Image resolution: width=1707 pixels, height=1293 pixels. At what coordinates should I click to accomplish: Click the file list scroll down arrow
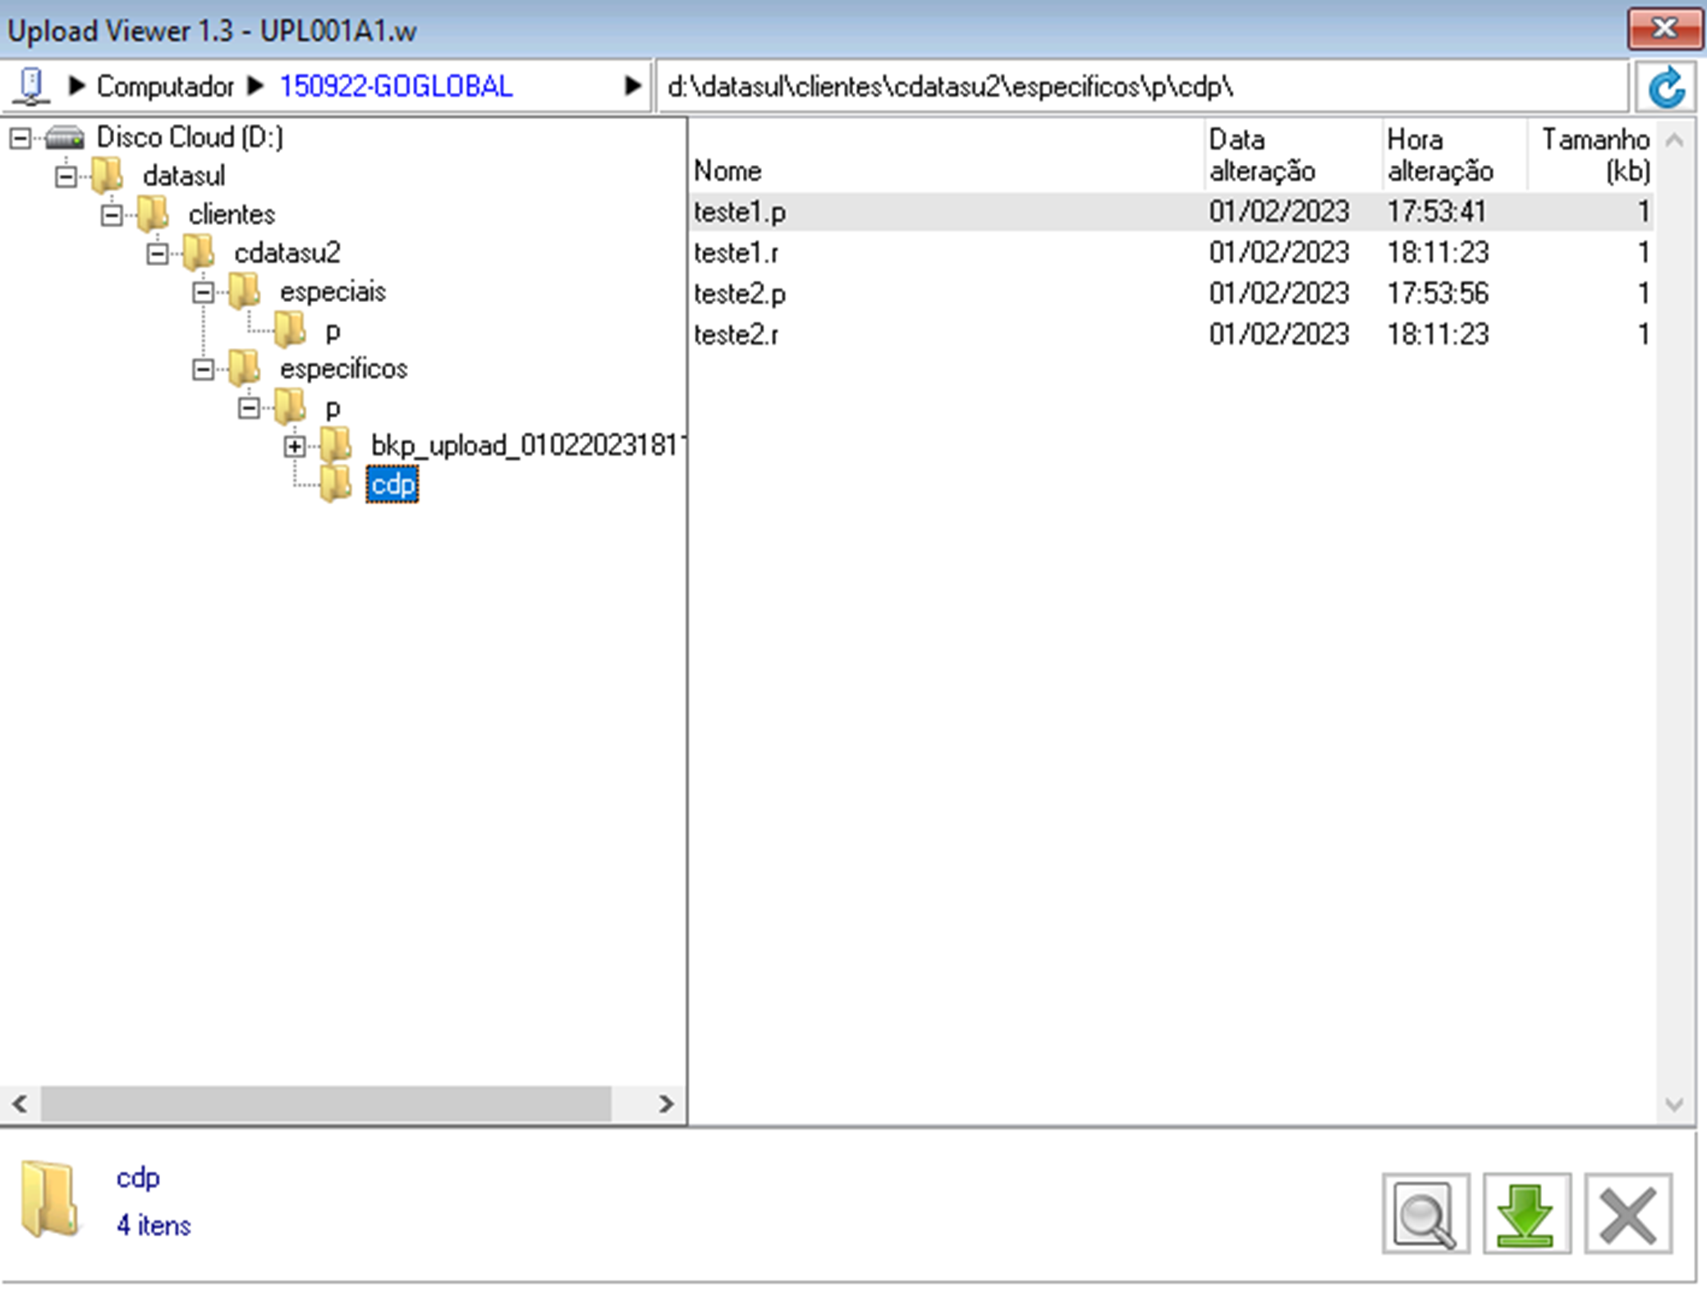click(x=1675, y=1104)
